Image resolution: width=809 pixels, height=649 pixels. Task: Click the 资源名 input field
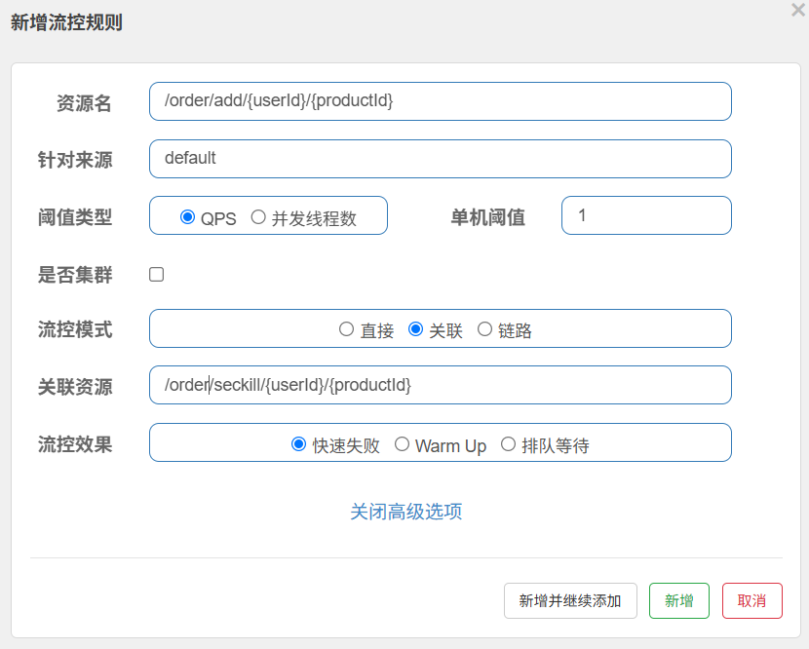pyautogui.click(x=440, y=101)
